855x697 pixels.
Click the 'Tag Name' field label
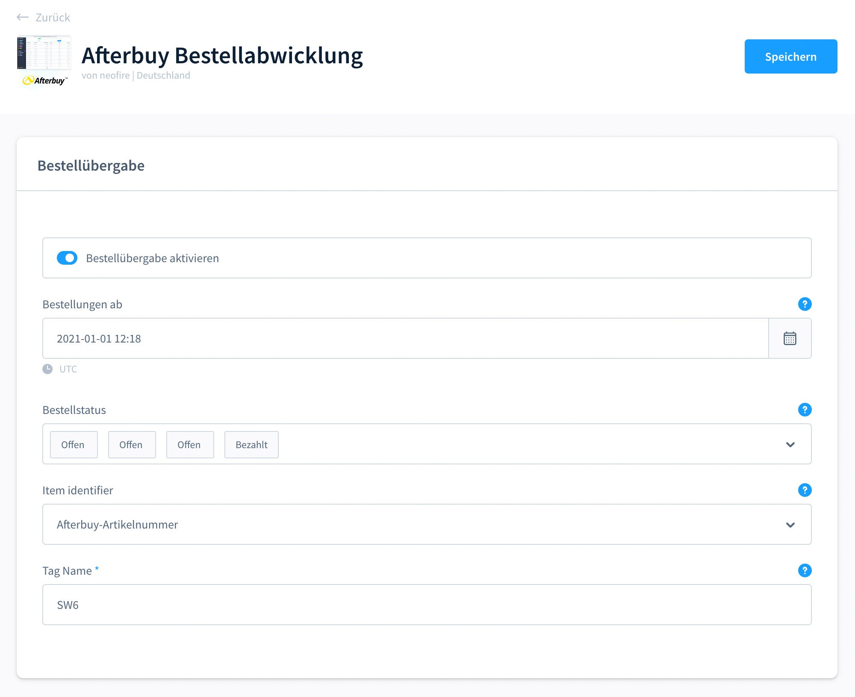pyautogui.click(x=67, y=571)
